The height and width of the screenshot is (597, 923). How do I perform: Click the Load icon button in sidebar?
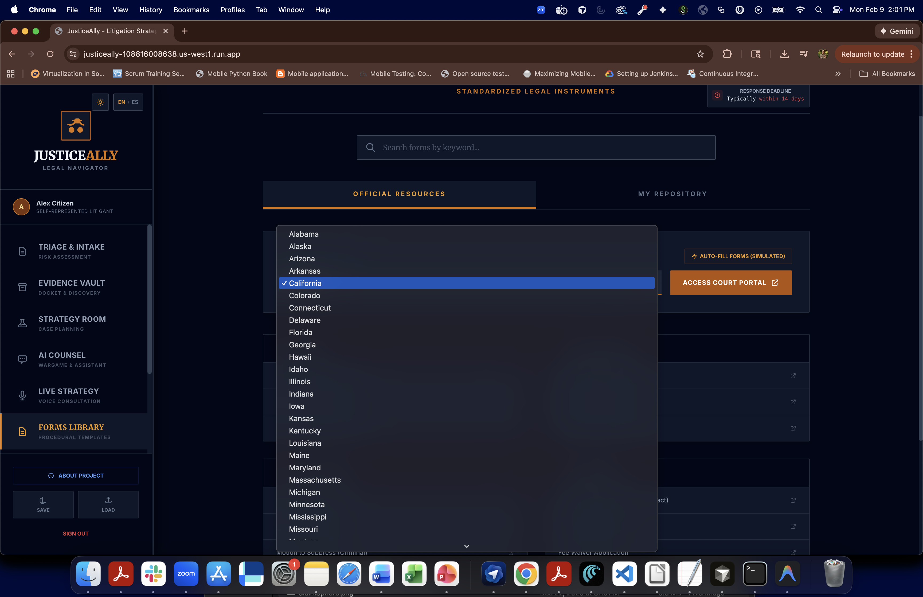pyautogui.click(x=108, y=504)
